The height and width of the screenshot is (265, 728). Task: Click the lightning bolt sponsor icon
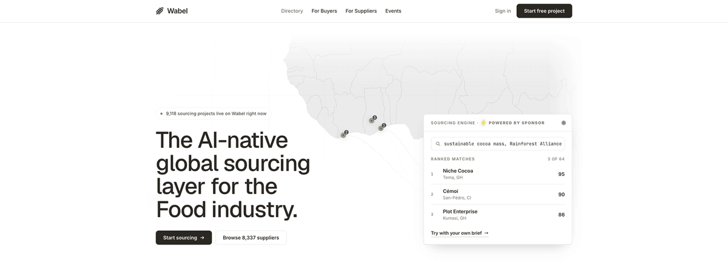tap(484, 122)
